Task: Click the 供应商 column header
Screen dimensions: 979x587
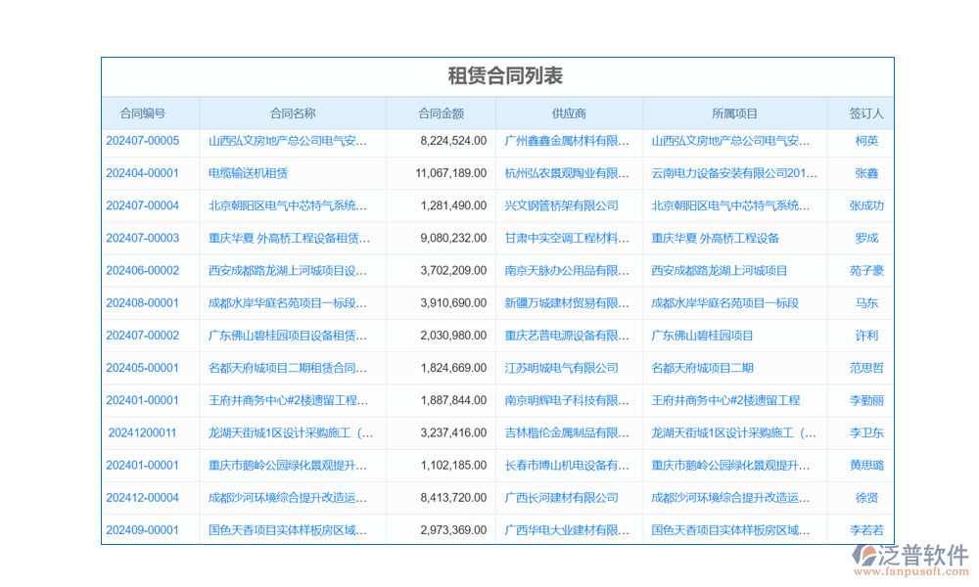Action: coord(569,114)
